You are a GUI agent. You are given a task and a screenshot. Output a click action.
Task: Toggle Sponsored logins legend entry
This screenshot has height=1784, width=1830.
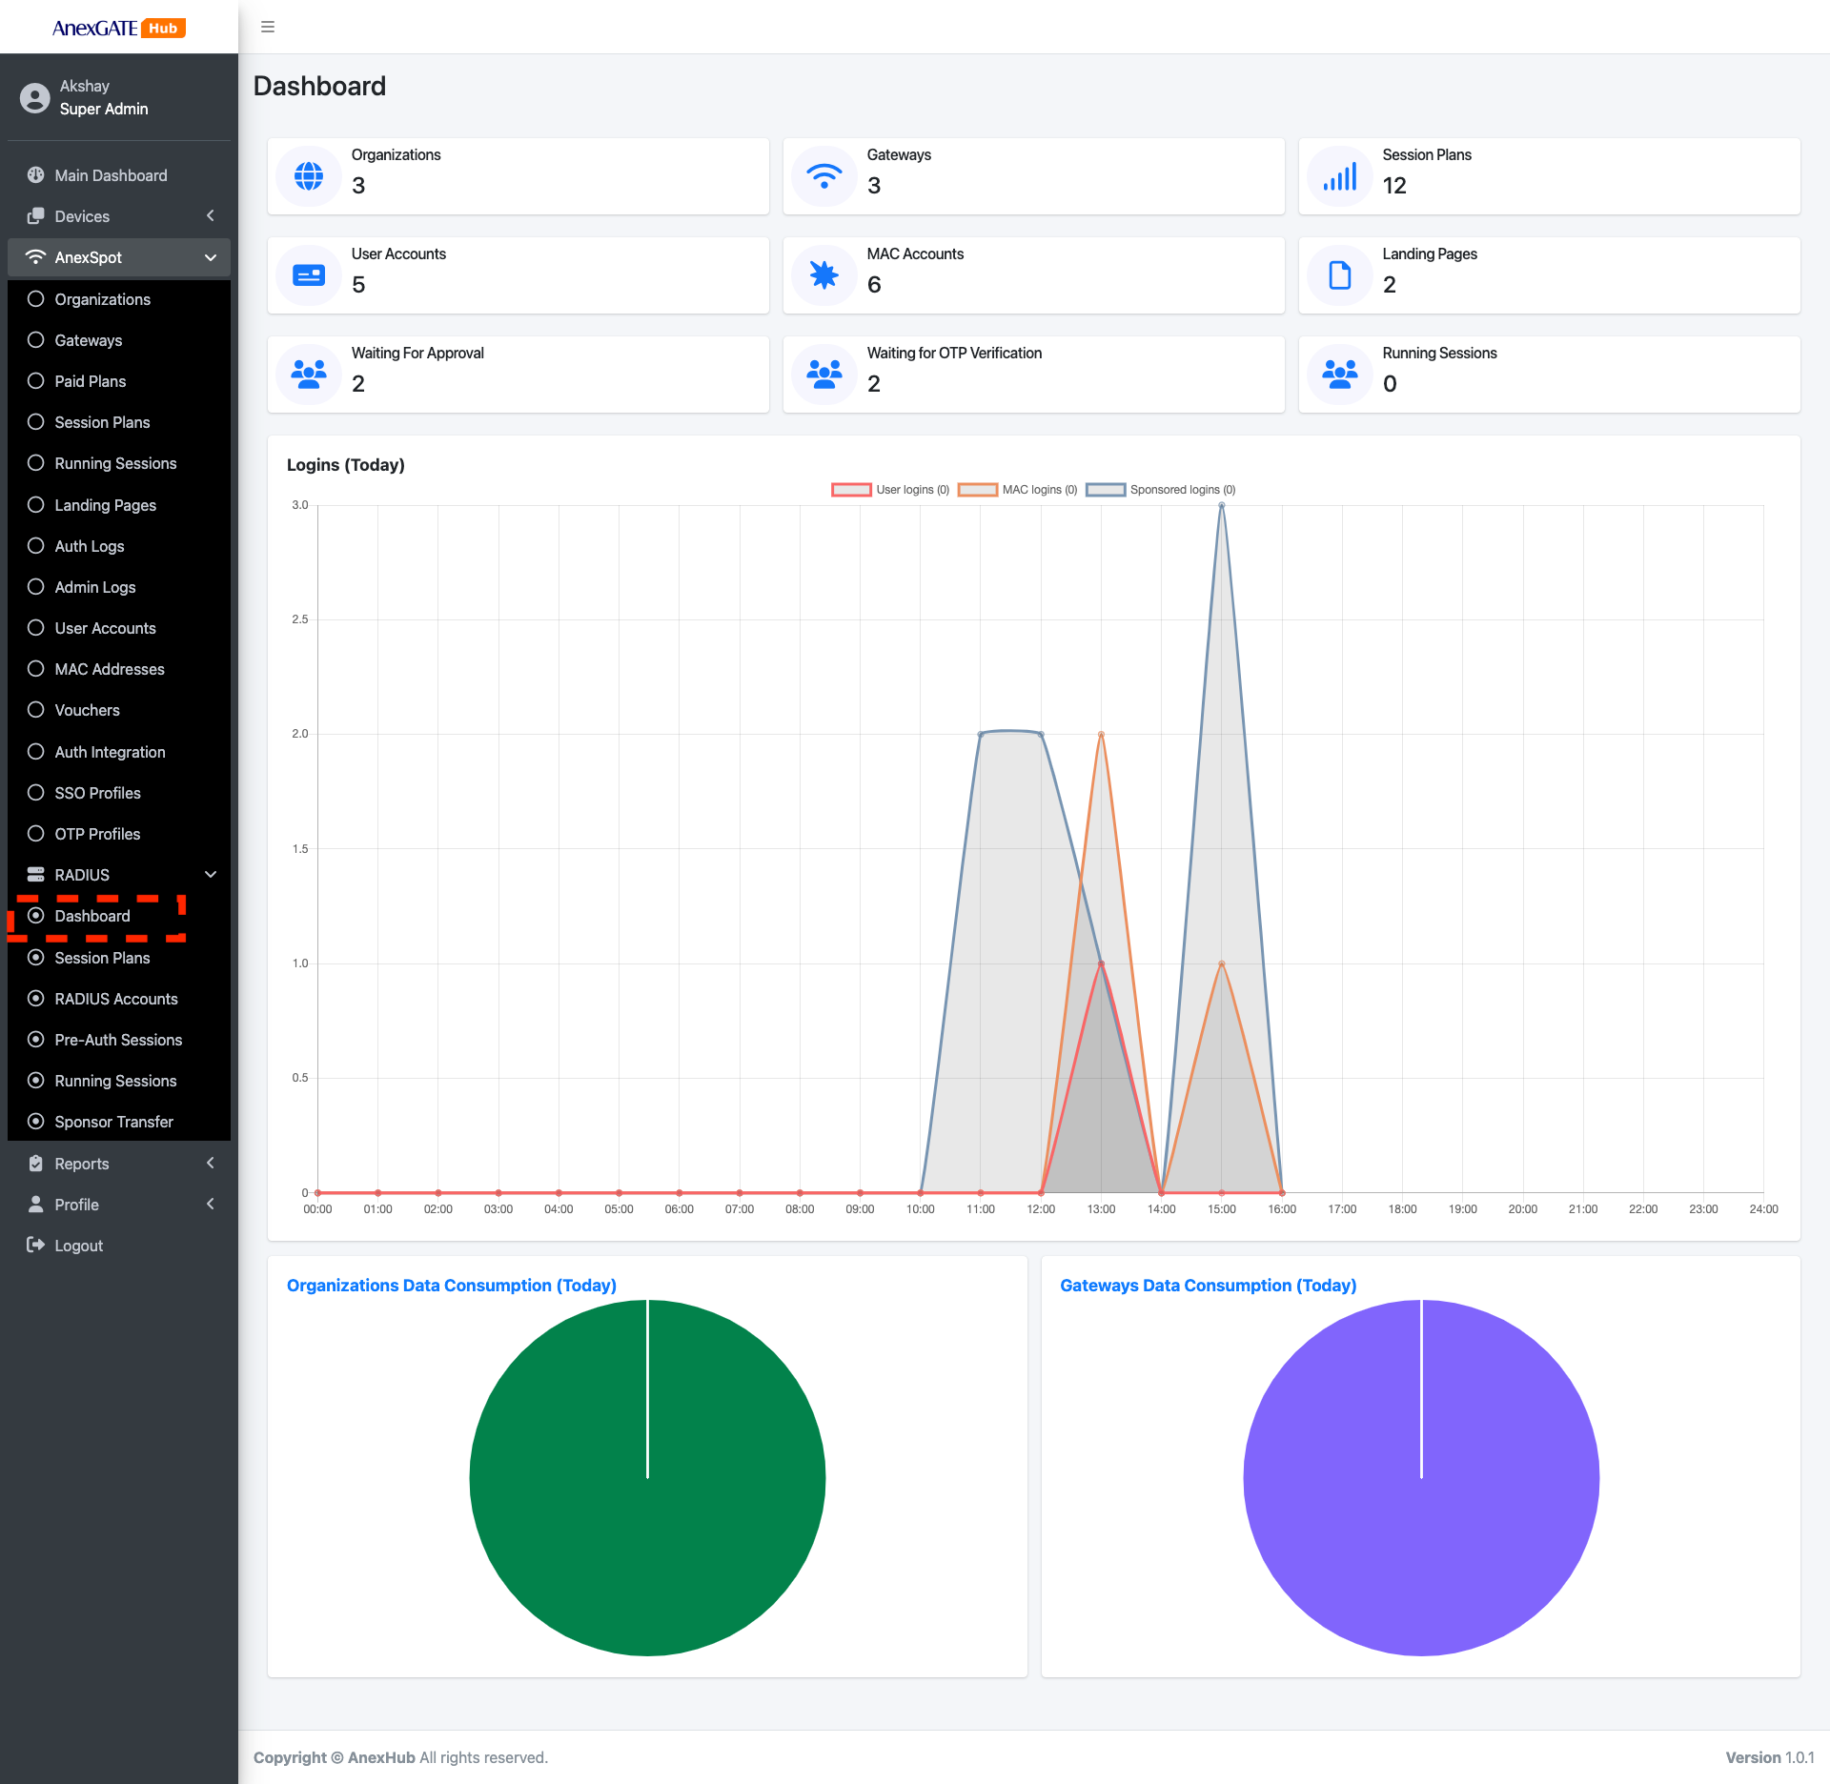(x=1160, y=490)
